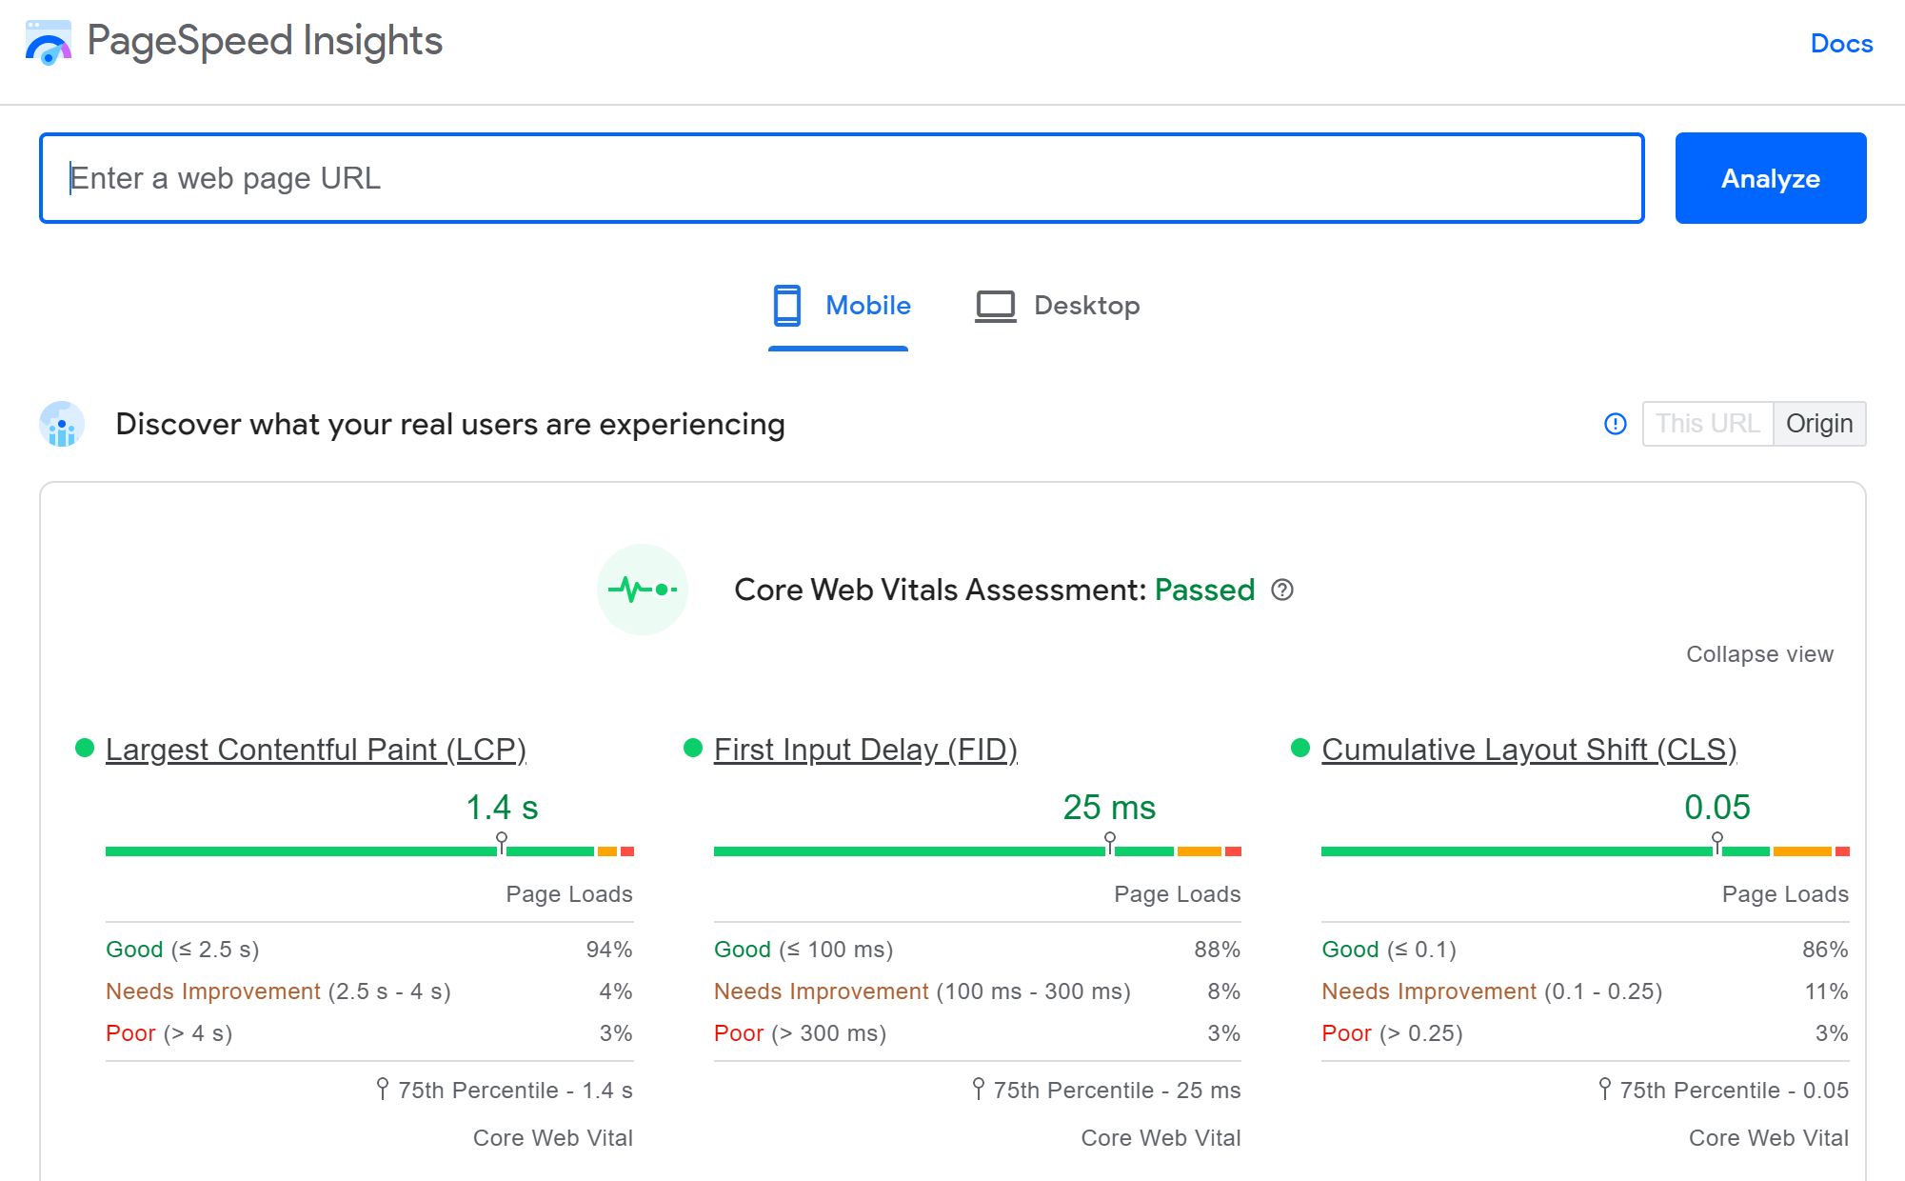Focus the web page URL input field
This screenshot has height=1181, width=1905.
(x=842, y=178)
